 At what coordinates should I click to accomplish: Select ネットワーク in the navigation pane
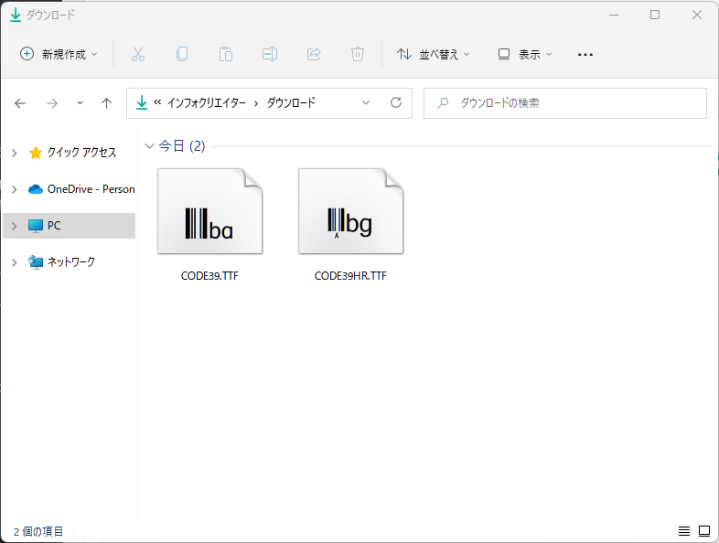[x=70, y=262]
